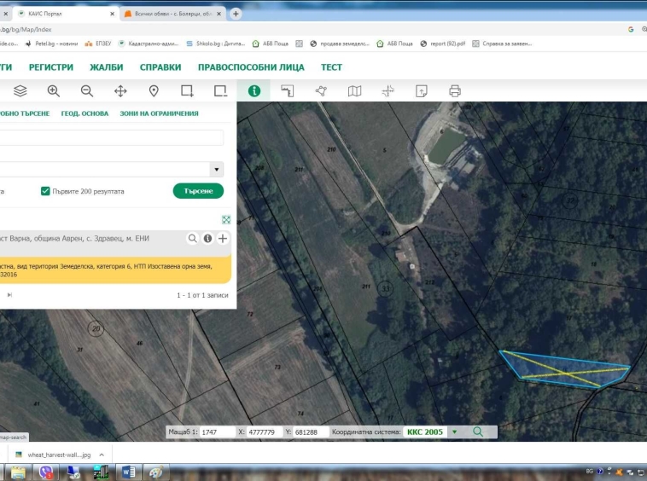Open Справка за заявен... bookmark
647x481 pixels.
(x=502, y=43)
